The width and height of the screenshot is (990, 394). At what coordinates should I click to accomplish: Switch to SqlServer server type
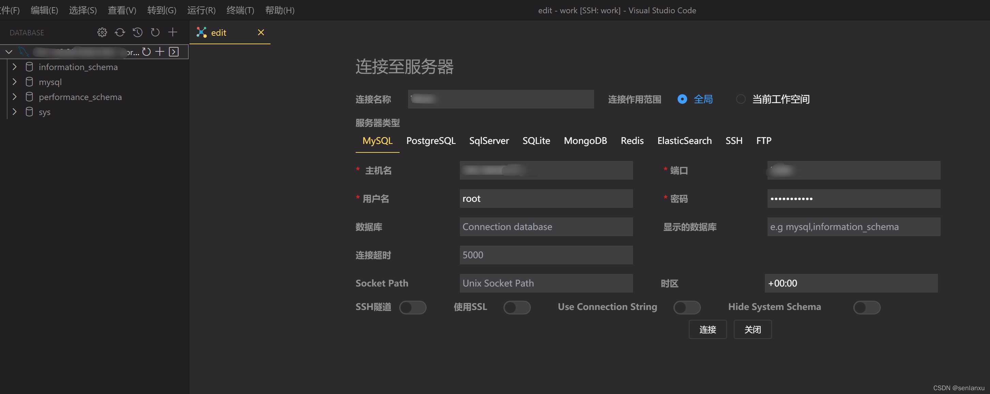[x=489, y=141]
